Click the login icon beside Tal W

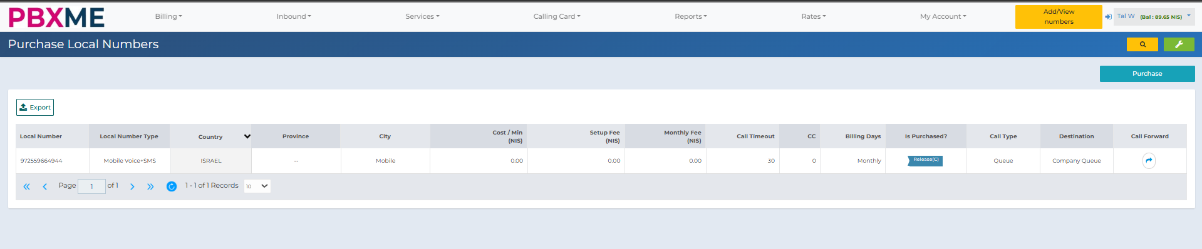point(1108,17)
